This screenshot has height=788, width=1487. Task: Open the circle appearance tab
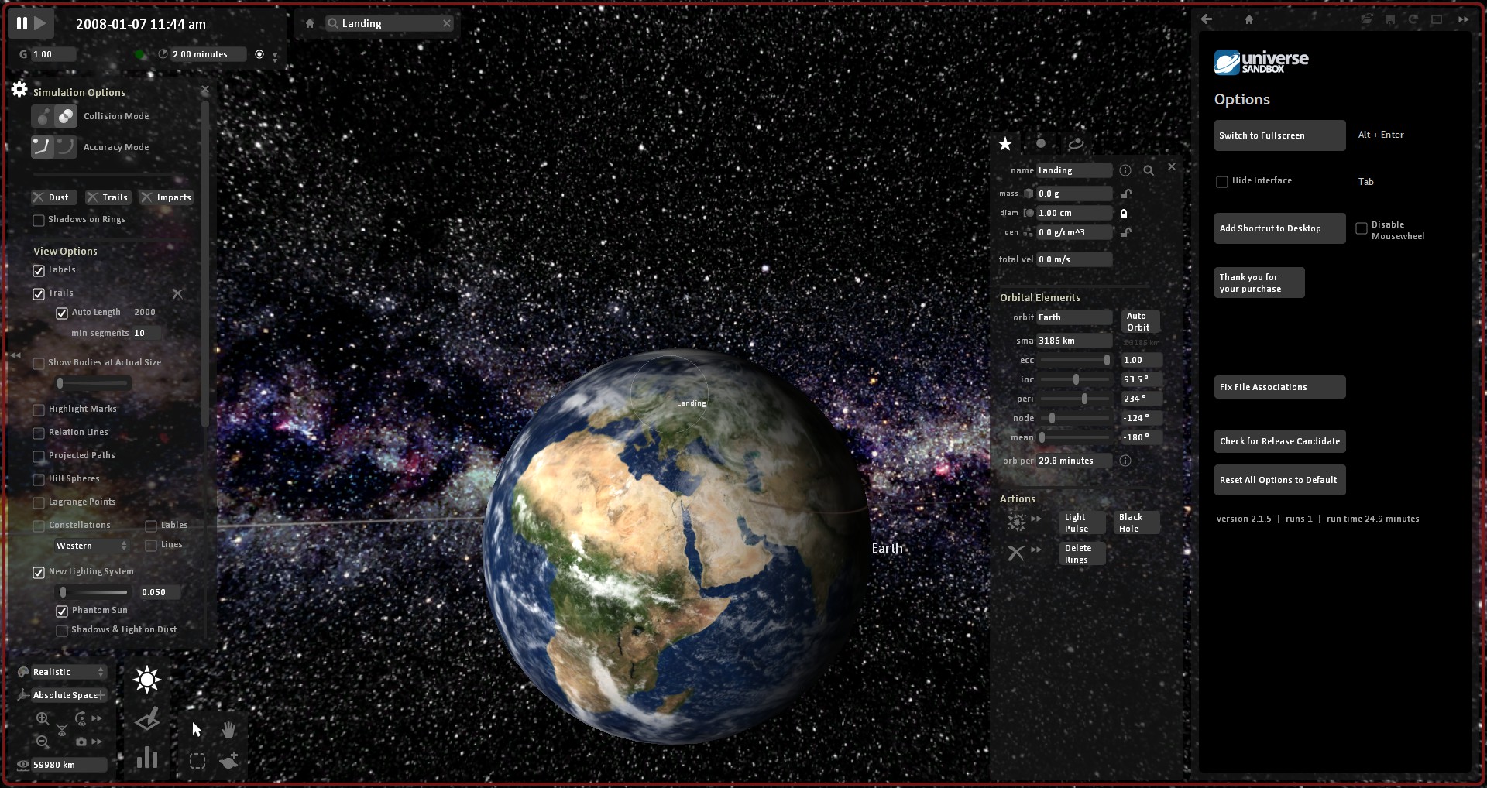pyautogui.click(x=1041, y=143)
